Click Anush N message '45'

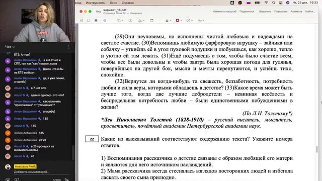coord(32,156)
